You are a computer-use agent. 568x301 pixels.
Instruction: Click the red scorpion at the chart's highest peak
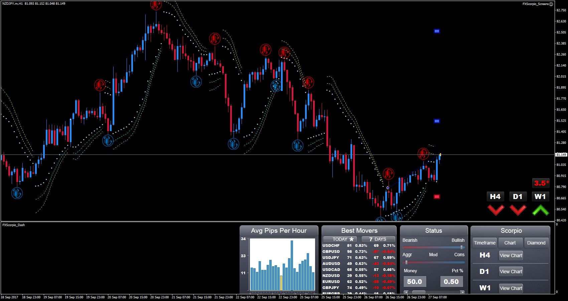click(x=156, y=5)
